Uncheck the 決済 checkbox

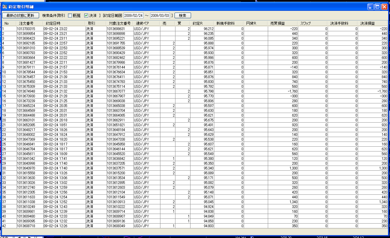click(x=86, y=15)
